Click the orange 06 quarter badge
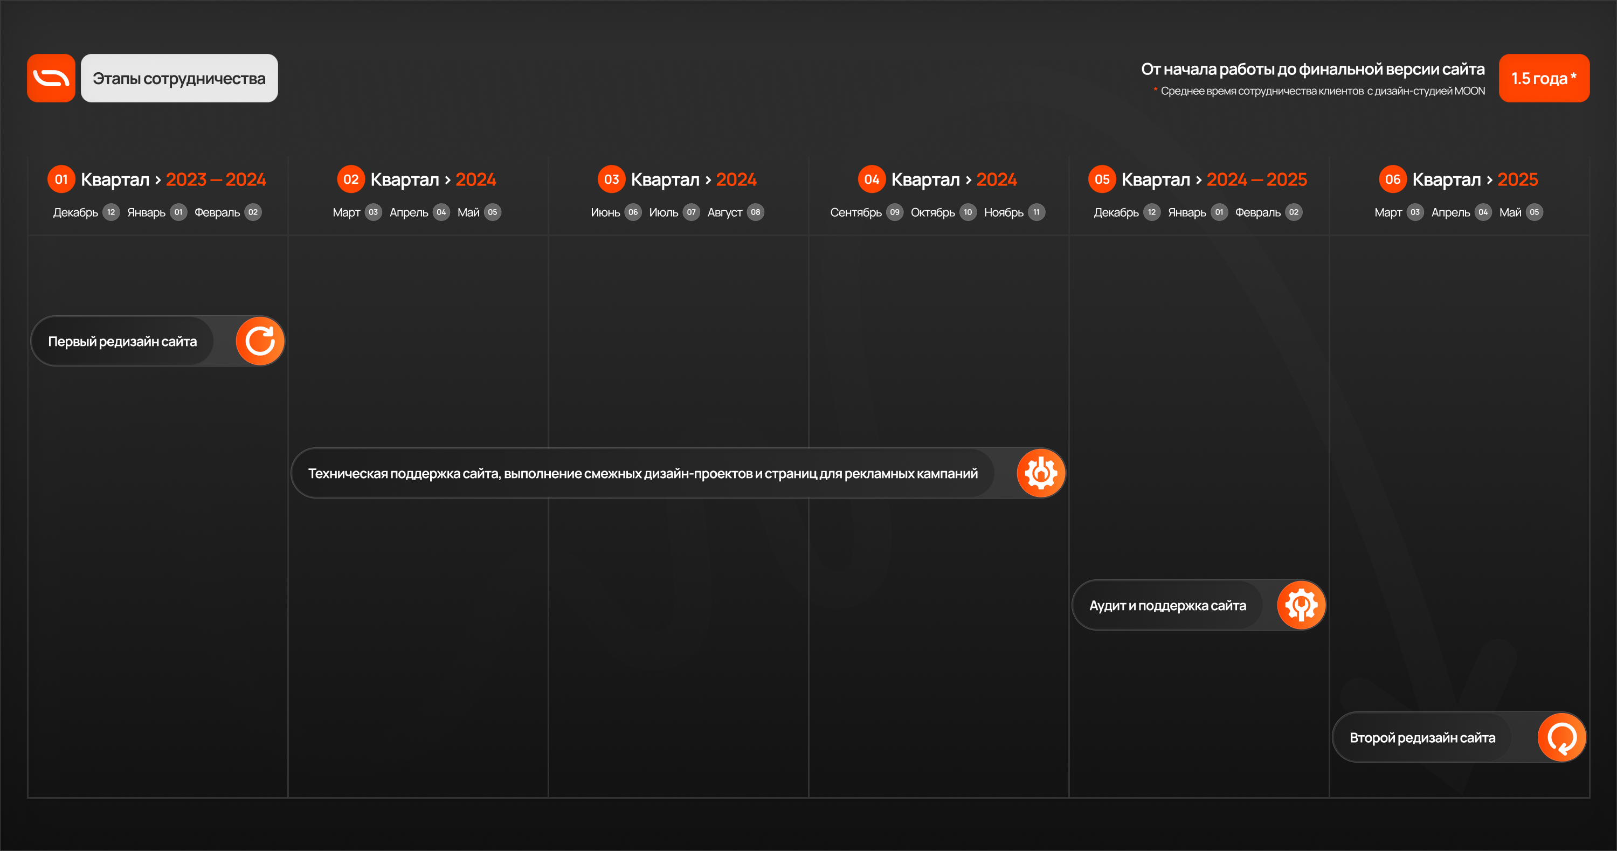The height and width of the screenshot is (851, 1617). point(1392,179)
